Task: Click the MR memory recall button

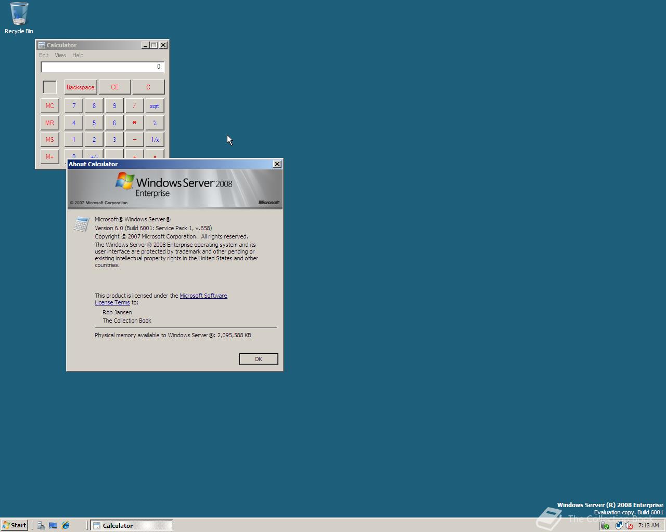Action: point(49,123)
